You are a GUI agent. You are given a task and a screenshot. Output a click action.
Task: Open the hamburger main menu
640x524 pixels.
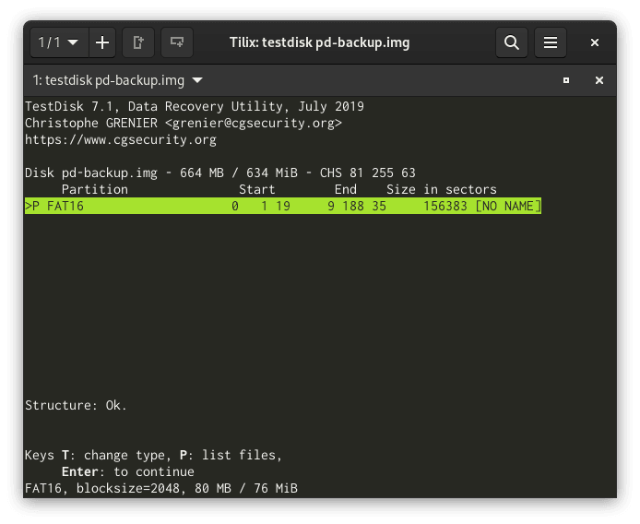[550, 42]
